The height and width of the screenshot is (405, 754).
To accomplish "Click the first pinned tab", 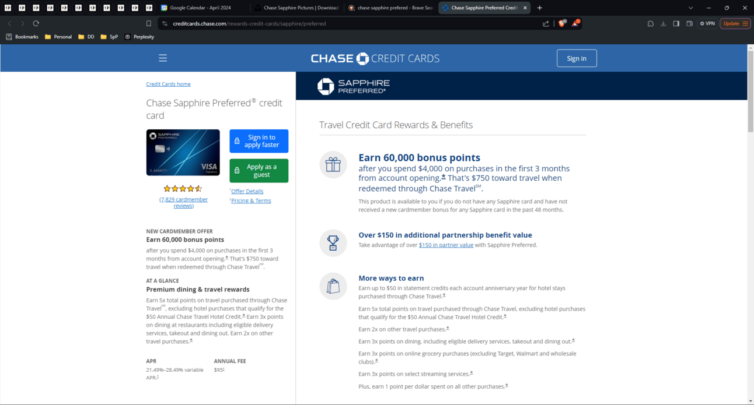I will (x=8, y=8).
